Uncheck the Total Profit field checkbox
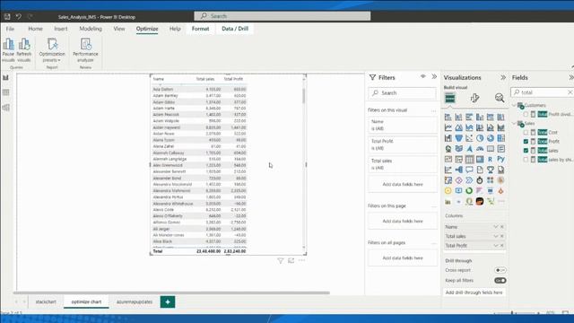Viewport: 574px width, 323px height. pos(526,142)
